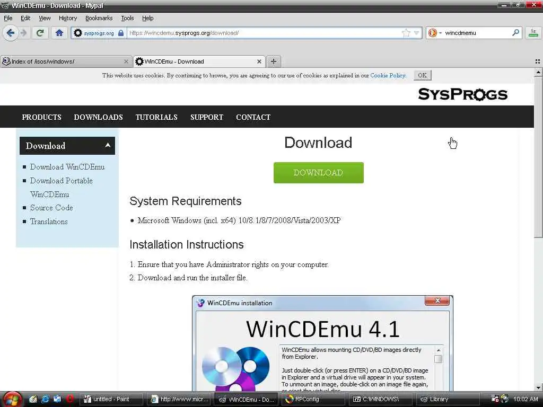Screen dimensions: 543x407
Task: Click the first quick launch icon beside Start
Action: (33, 399)
